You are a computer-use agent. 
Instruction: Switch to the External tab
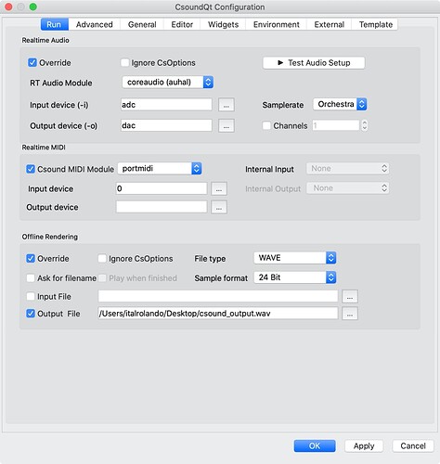pos(329,24)
